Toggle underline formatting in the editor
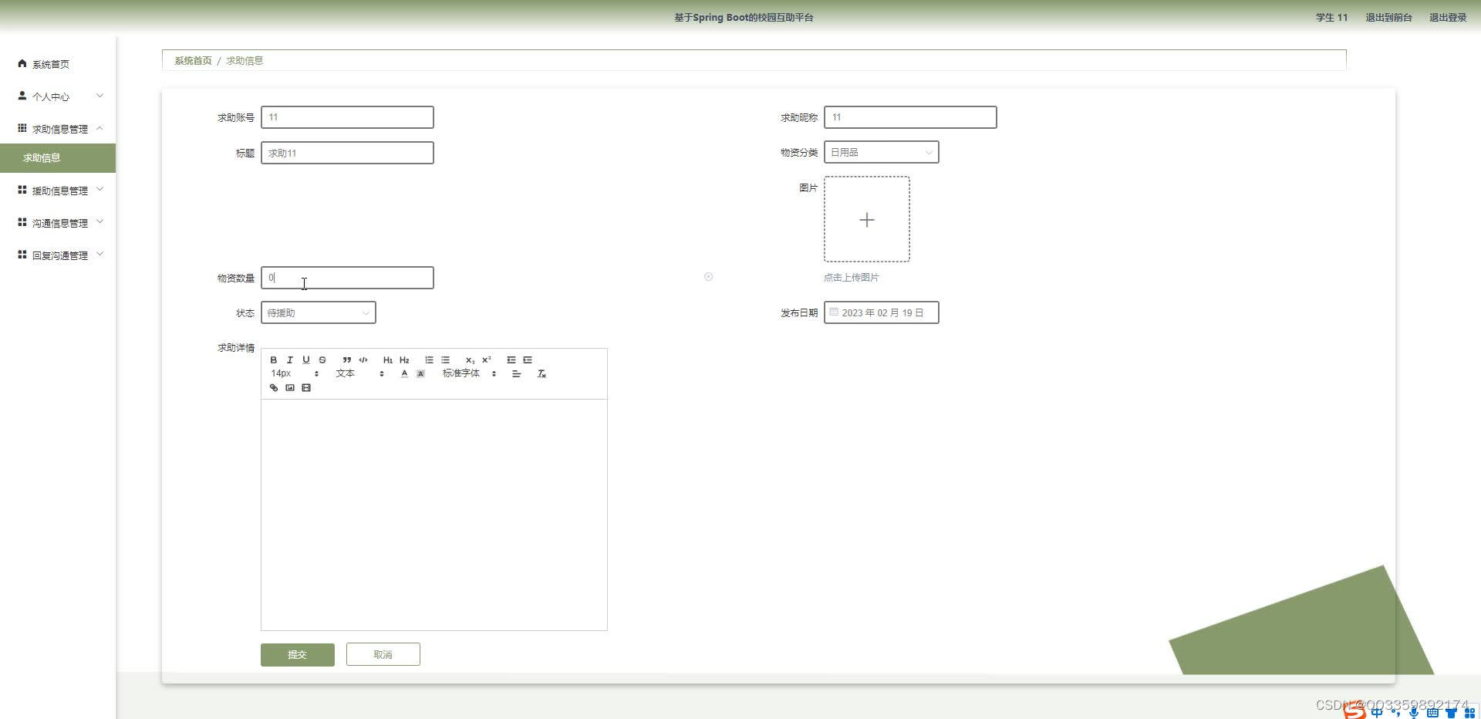 305,359
